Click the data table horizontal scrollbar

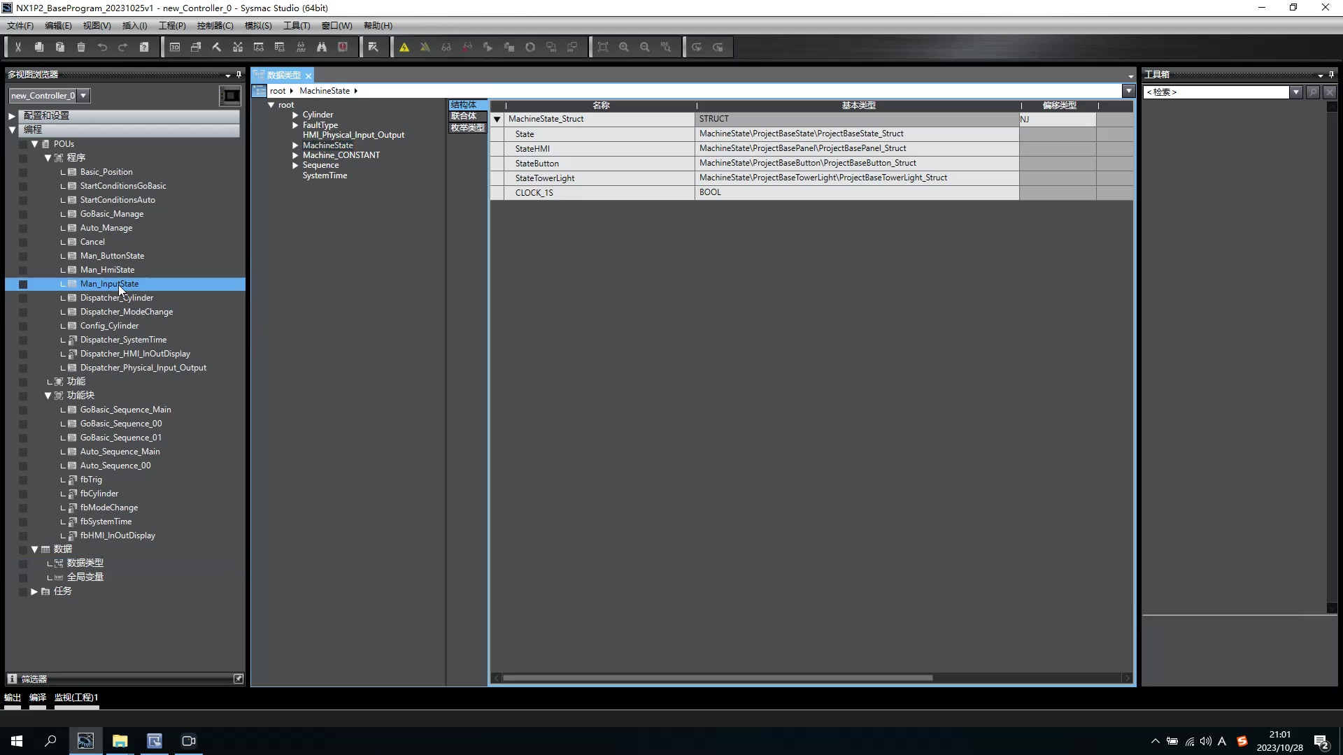tap(717, 678)
